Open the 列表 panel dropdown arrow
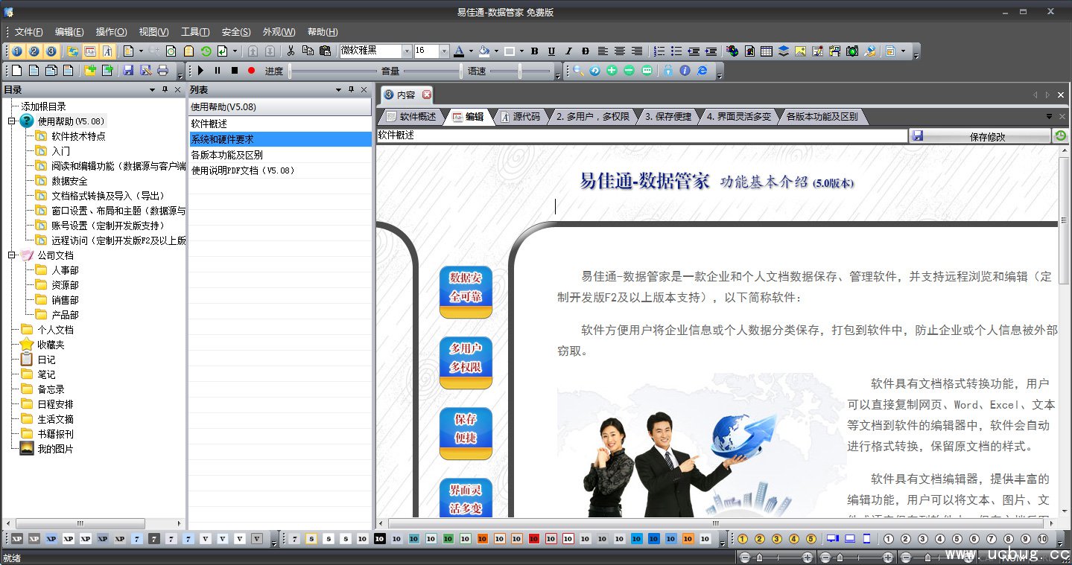1072x565 pixels. tap(338, 90)
